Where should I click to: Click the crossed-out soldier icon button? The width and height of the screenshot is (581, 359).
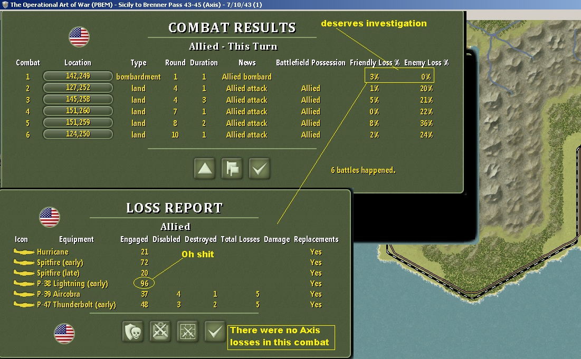point(160,331)
